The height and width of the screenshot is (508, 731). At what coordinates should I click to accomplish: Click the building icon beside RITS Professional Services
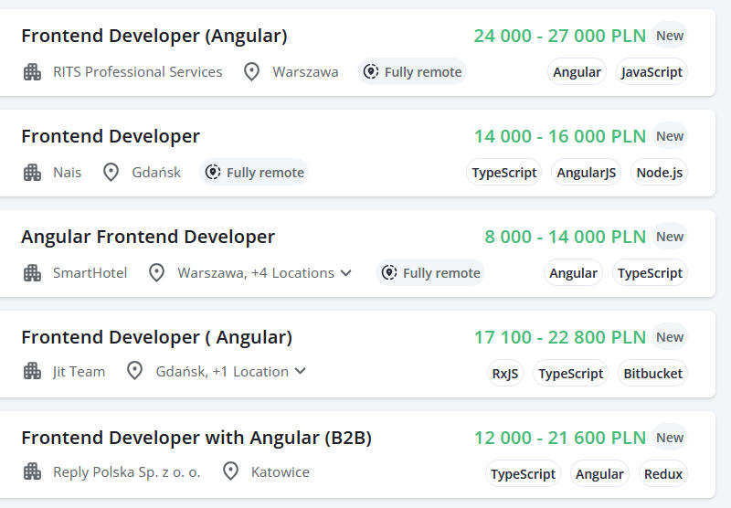click(33, 71)
